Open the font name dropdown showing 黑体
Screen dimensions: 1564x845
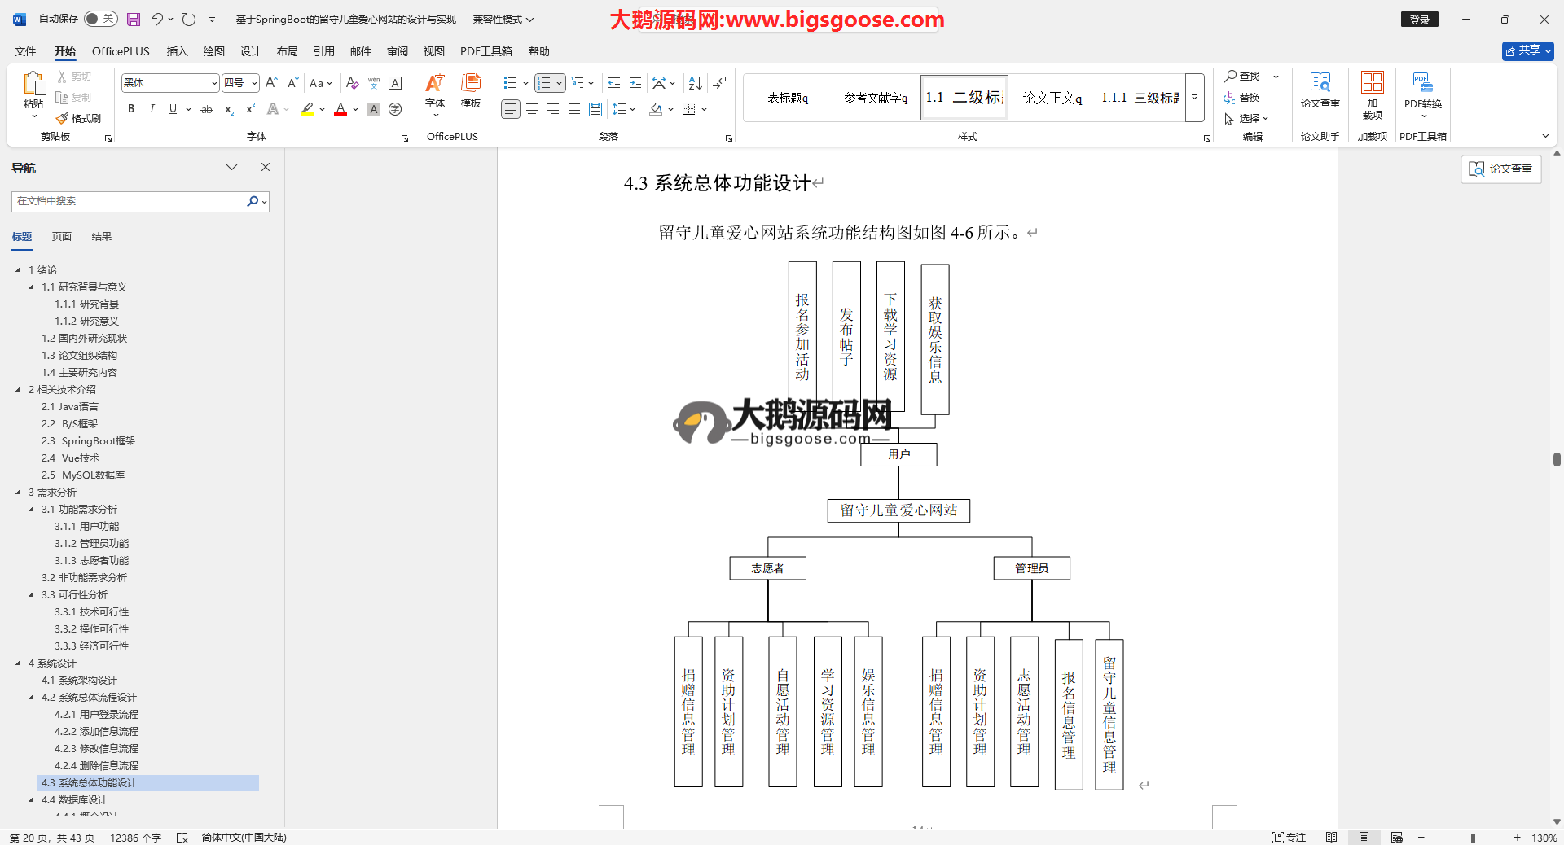coord(214,83)
